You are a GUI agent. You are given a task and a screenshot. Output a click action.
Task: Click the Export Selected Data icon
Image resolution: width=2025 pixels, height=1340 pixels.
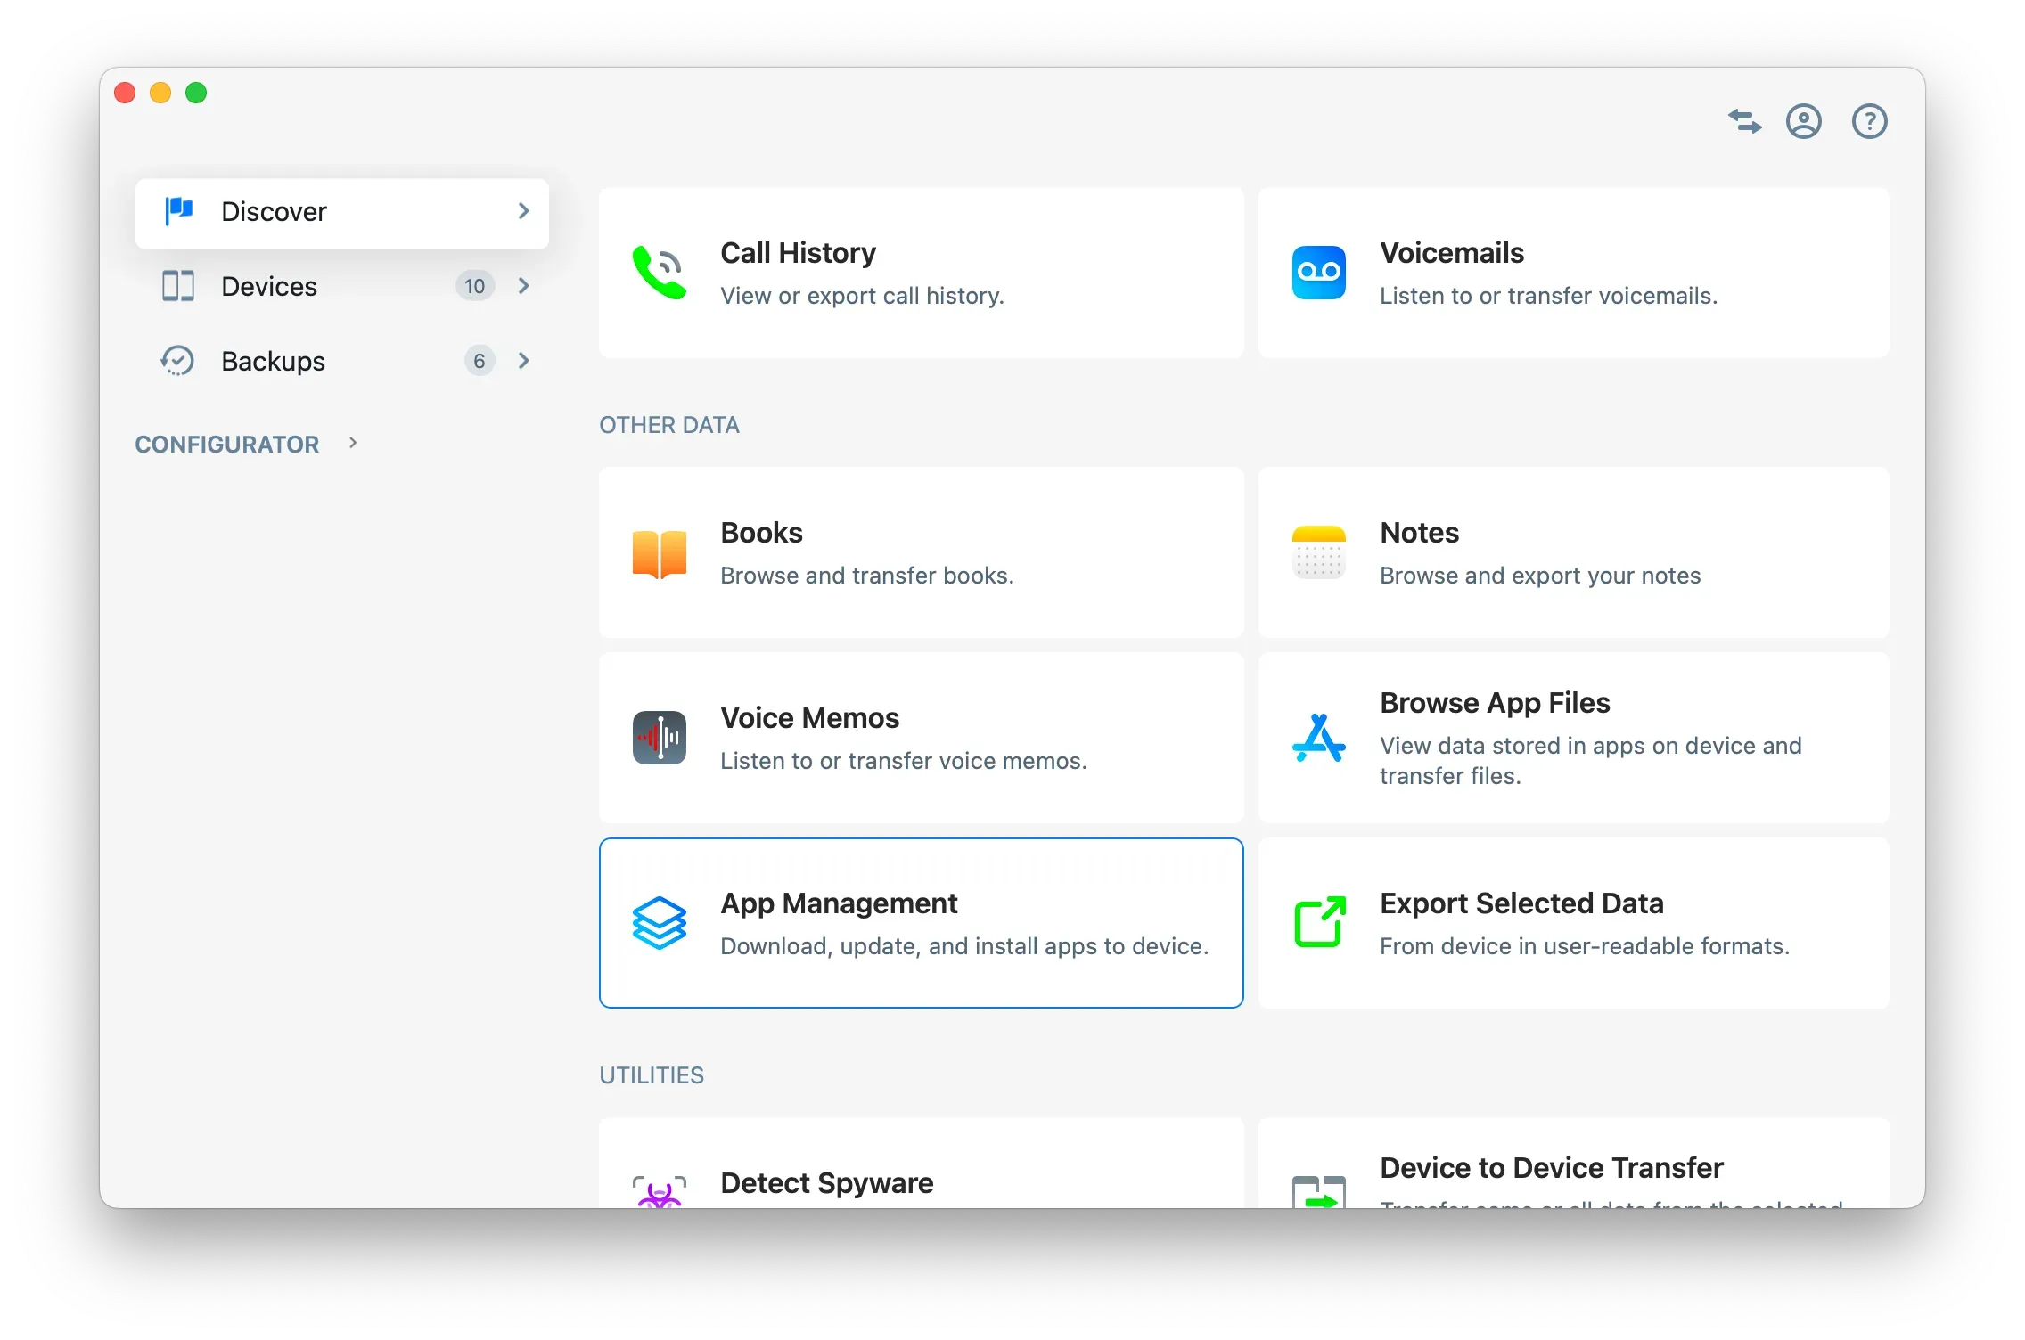1319,923
